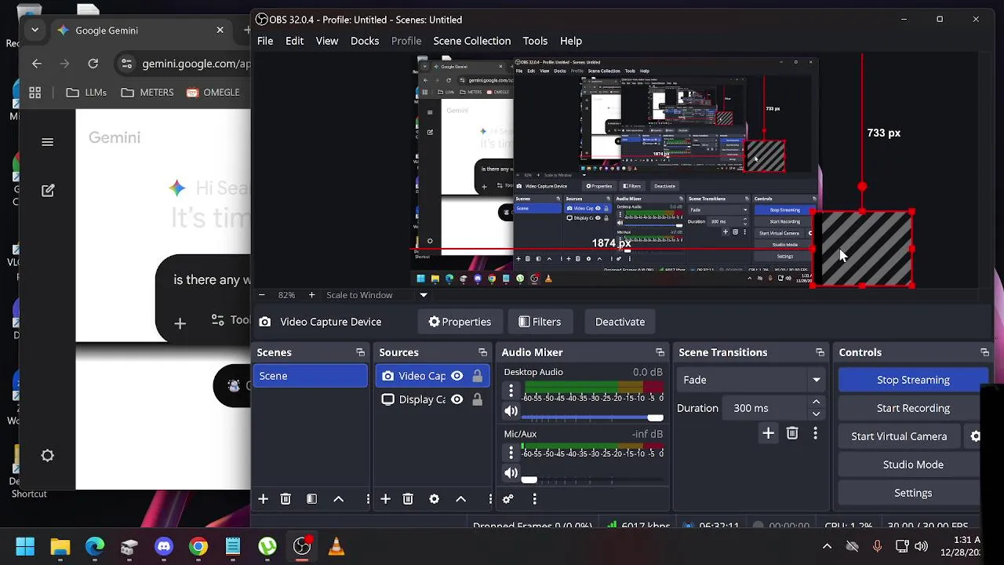Screen dimensions: 1004x565
Task: Toggle lock on Video Capture source
Action: pos(477,376)
